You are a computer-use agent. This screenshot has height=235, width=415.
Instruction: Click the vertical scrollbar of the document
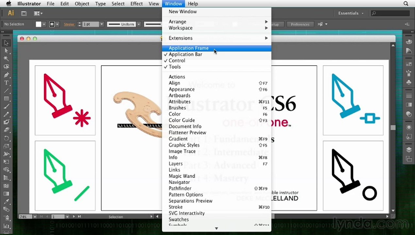click(393, 128)
